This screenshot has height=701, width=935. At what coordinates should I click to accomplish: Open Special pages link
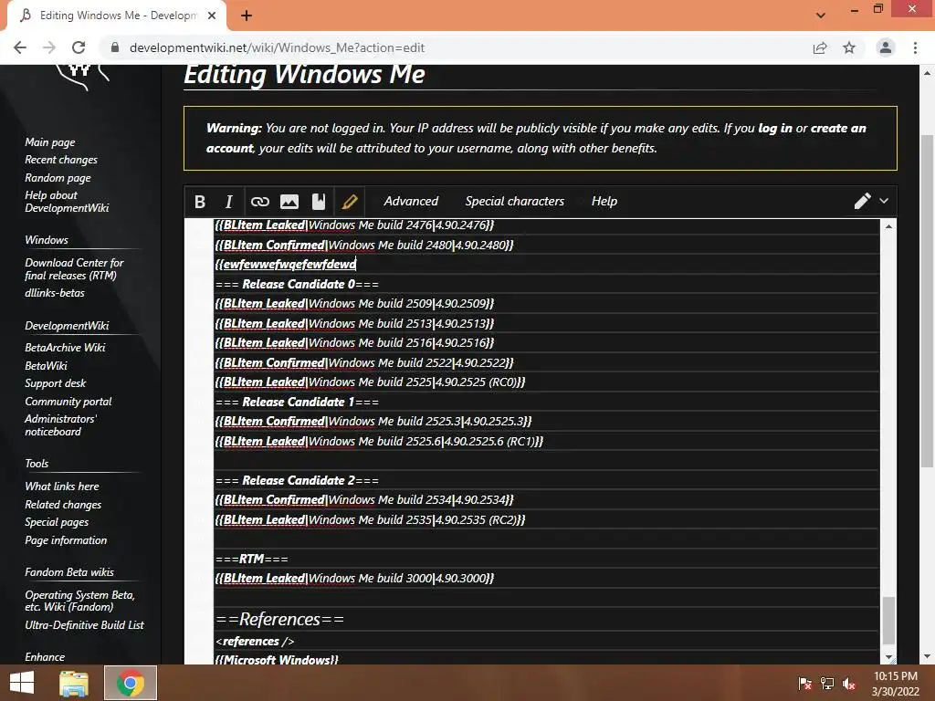57,522
